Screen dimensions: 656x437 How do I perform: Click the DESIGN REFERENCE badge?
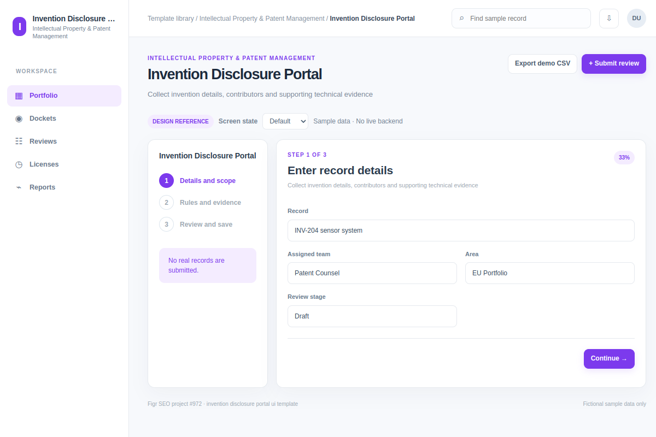[180, 121]
